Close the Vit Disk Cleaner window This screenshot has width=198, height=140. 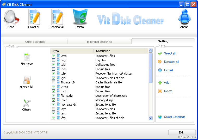(194, 4)
